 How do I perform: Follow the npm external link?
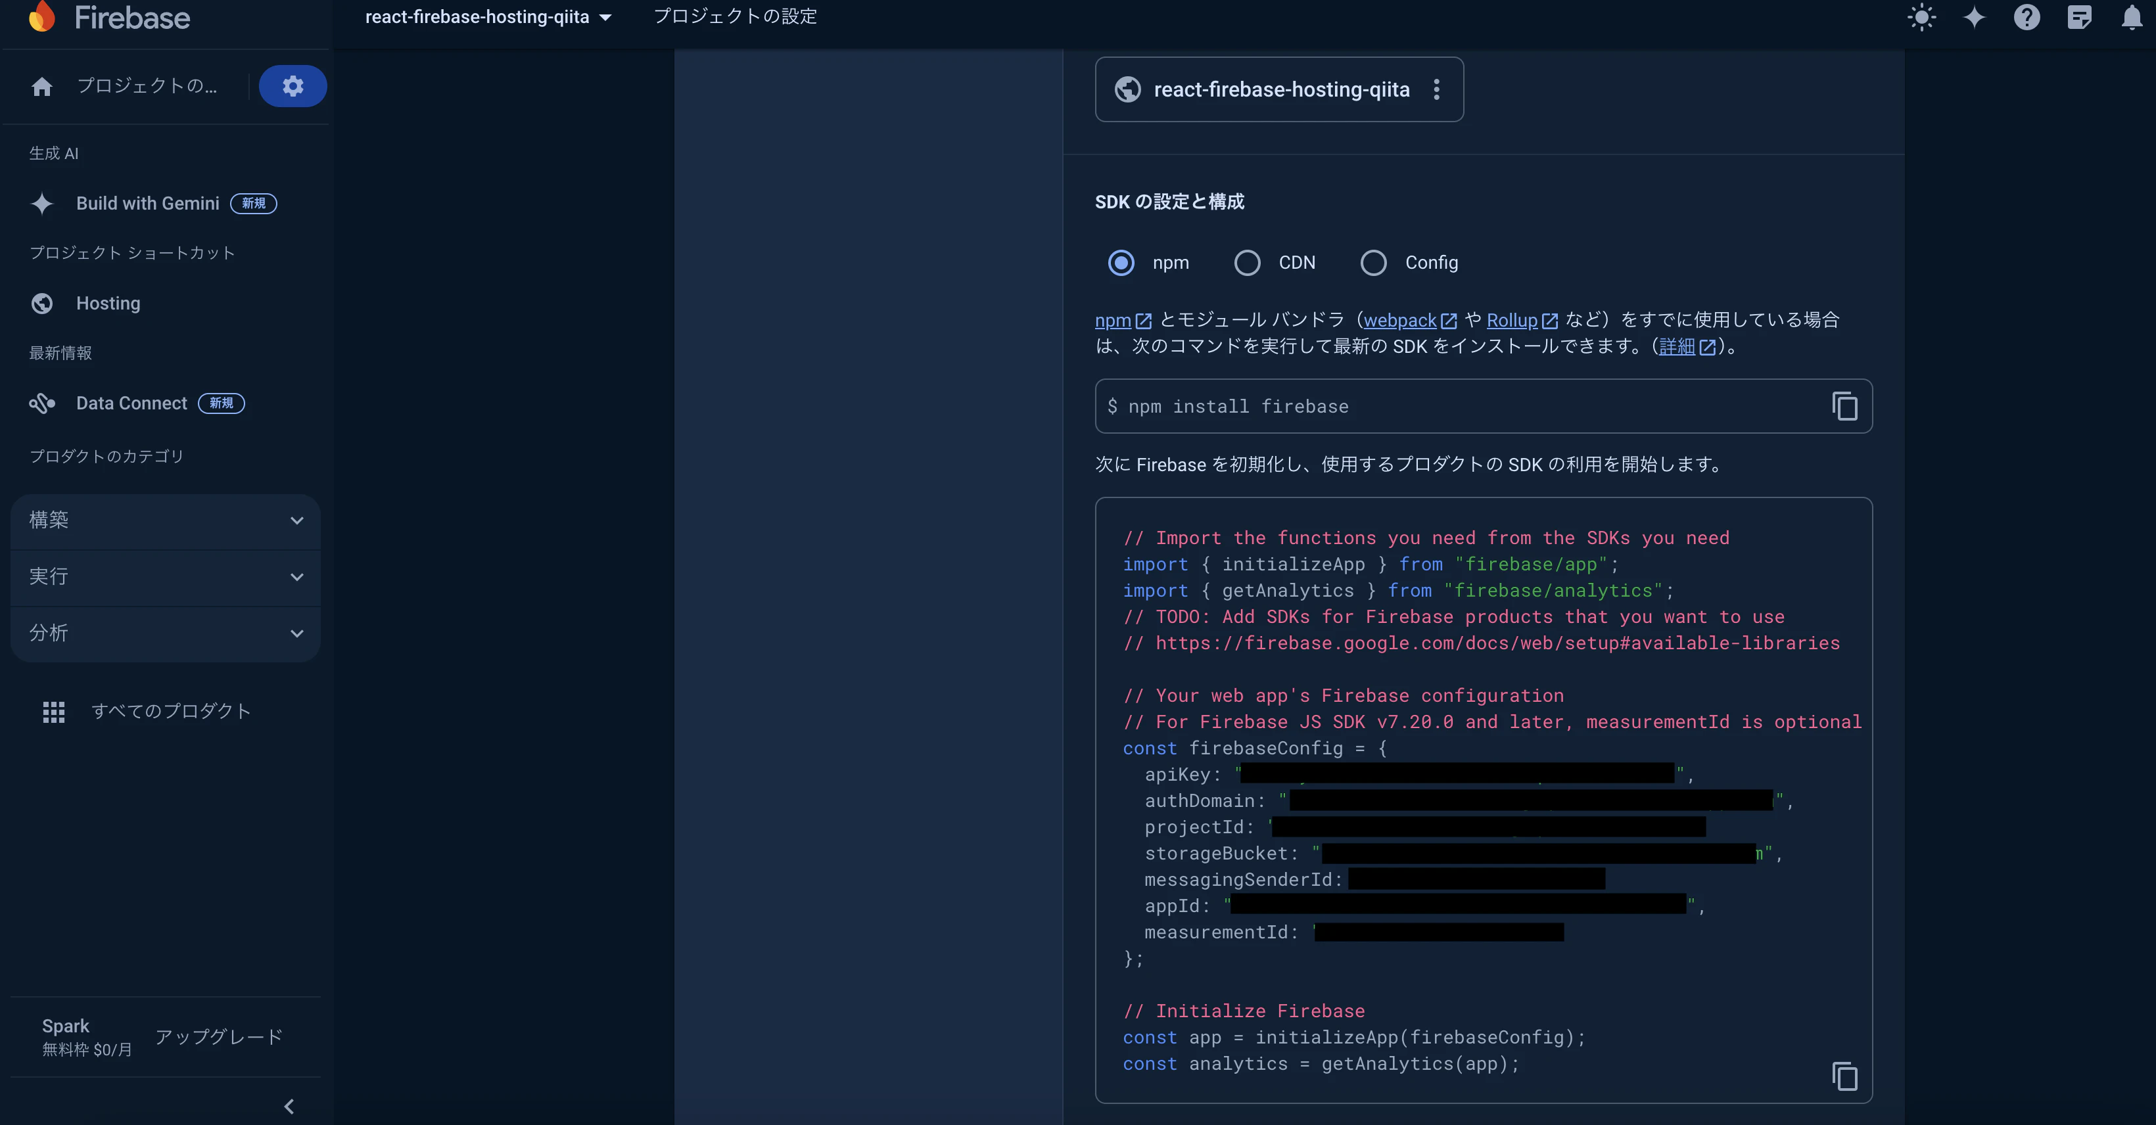click(1122, 321)
